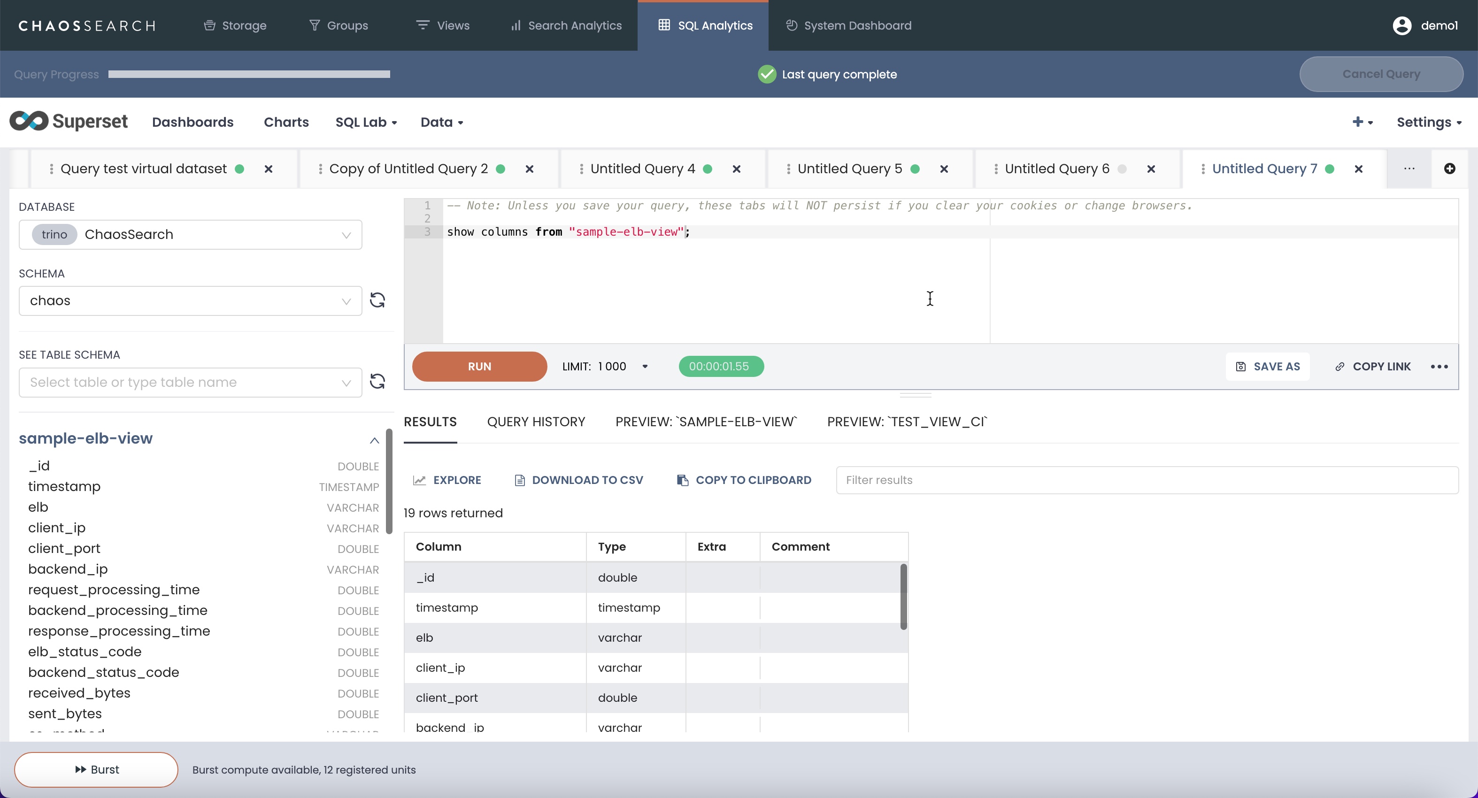The width and height of the screenshot is (1478, 798).
Task: Expand the row LIMIT dropdown
Action: coord(645,367)
